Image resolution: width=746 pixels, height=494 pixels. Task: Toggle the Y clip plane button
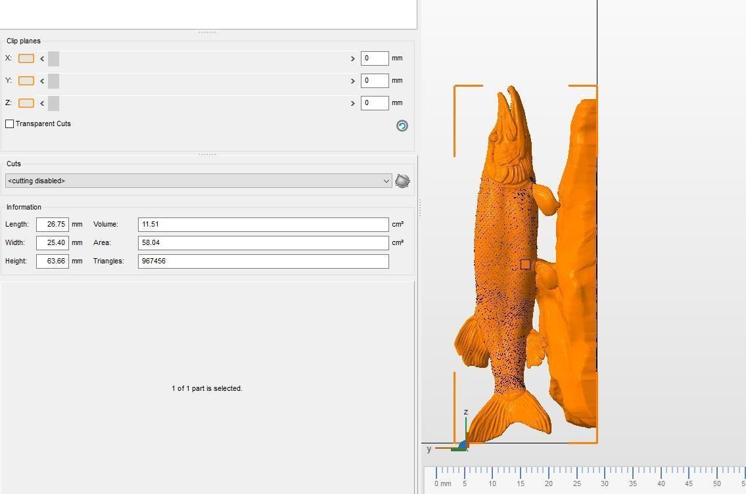(26, 81)
